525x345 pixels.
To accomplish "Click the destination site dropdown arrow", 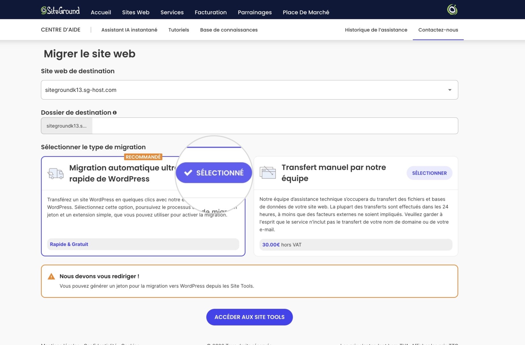I will point(450,90).
